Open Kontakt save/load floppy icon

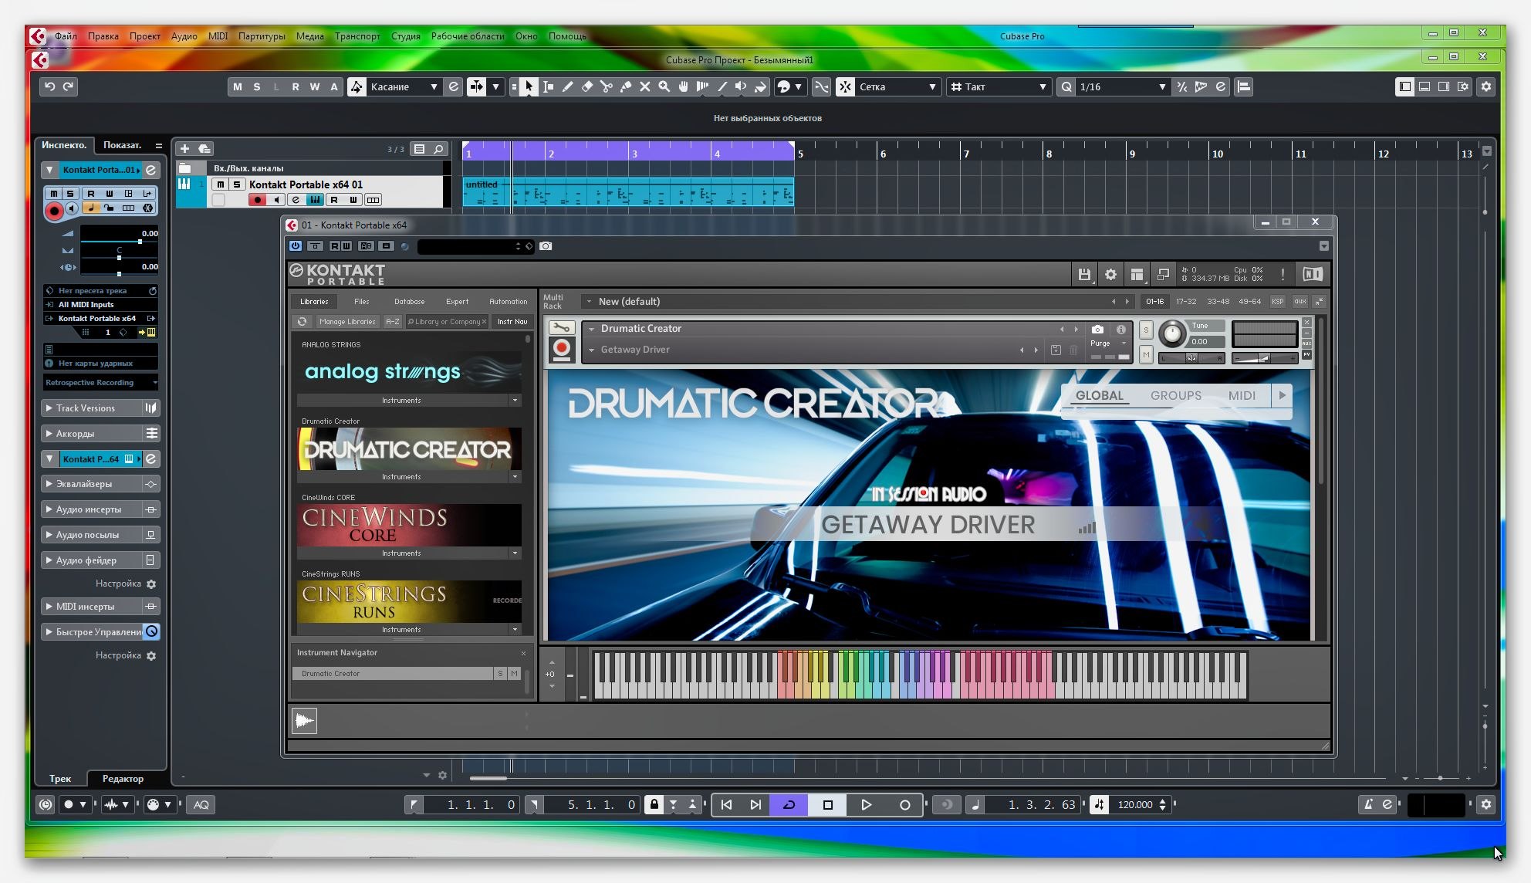(x=1084, y=274)
